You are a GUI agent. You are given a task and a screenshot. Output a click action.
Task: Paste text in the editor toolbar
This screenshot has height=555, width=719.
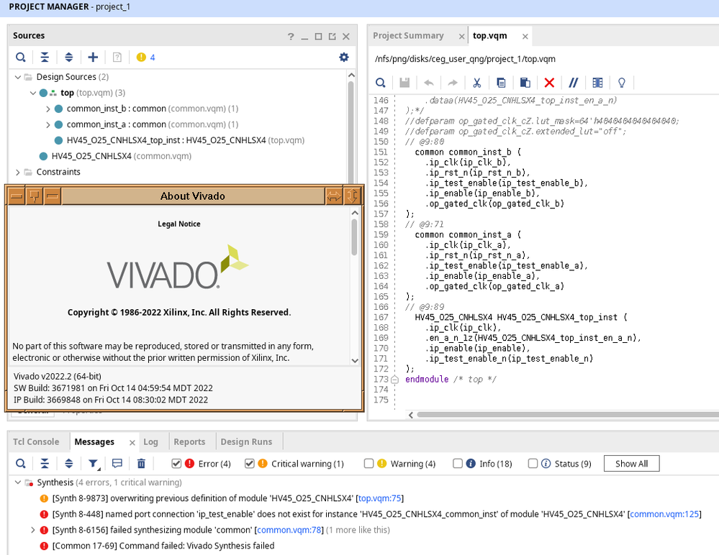(525, 83)
